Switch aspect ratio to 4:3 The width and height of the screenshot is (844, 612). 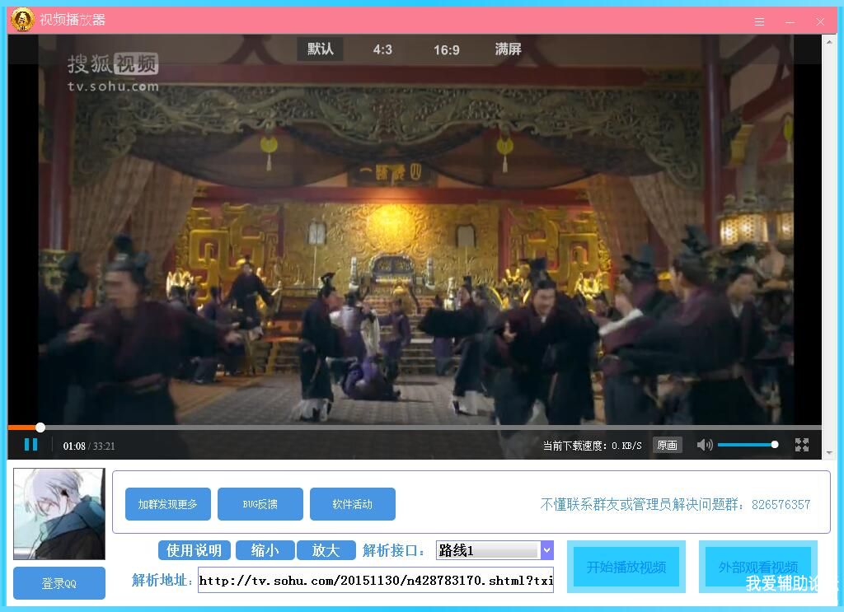tap(382, 49)
